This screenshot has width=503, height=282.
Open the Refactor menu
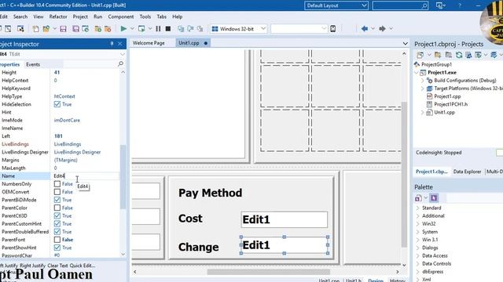[x=58, y=16]
